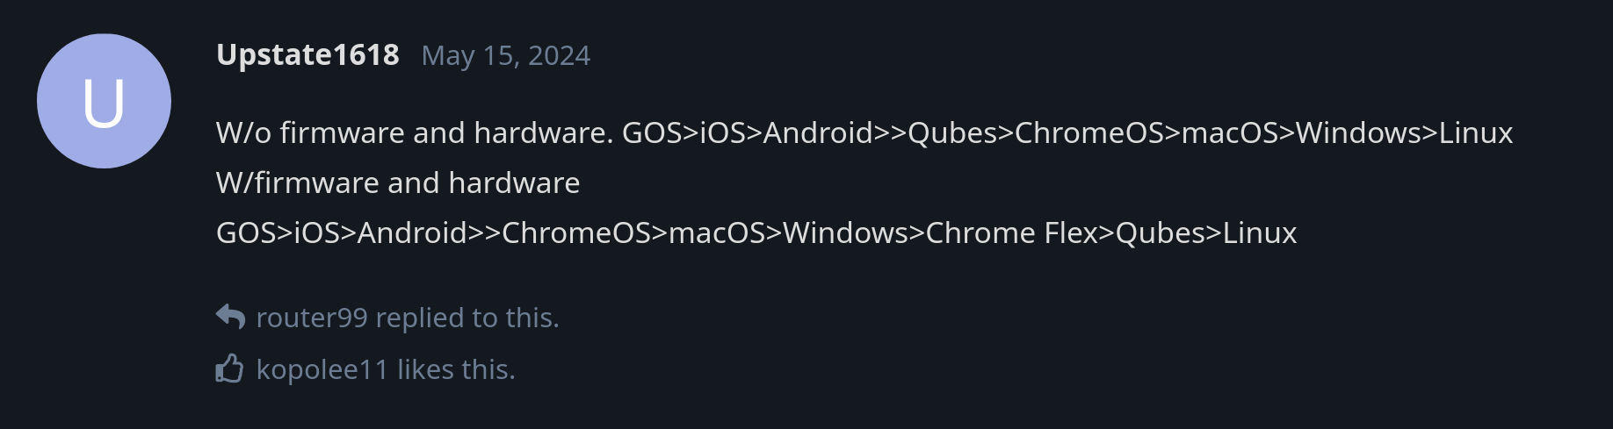This screenshot has width=1613, height=429.
Task: Click the "W/firmware and hardware" line
Action: [x=398, y=183]
